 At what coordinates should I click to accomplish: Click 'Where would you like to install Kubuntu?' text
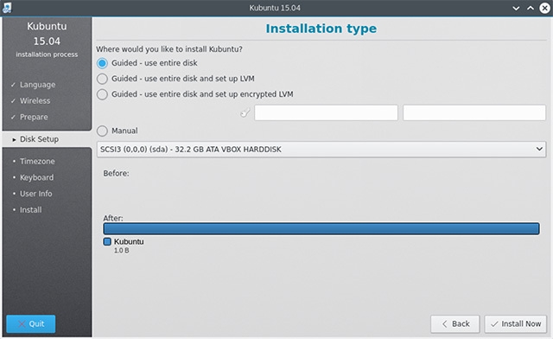169,49
